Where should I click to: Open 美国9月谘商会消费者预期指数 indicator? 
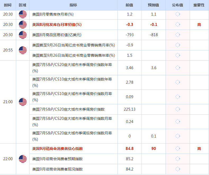pyautogui.click(x=57, y=159)
